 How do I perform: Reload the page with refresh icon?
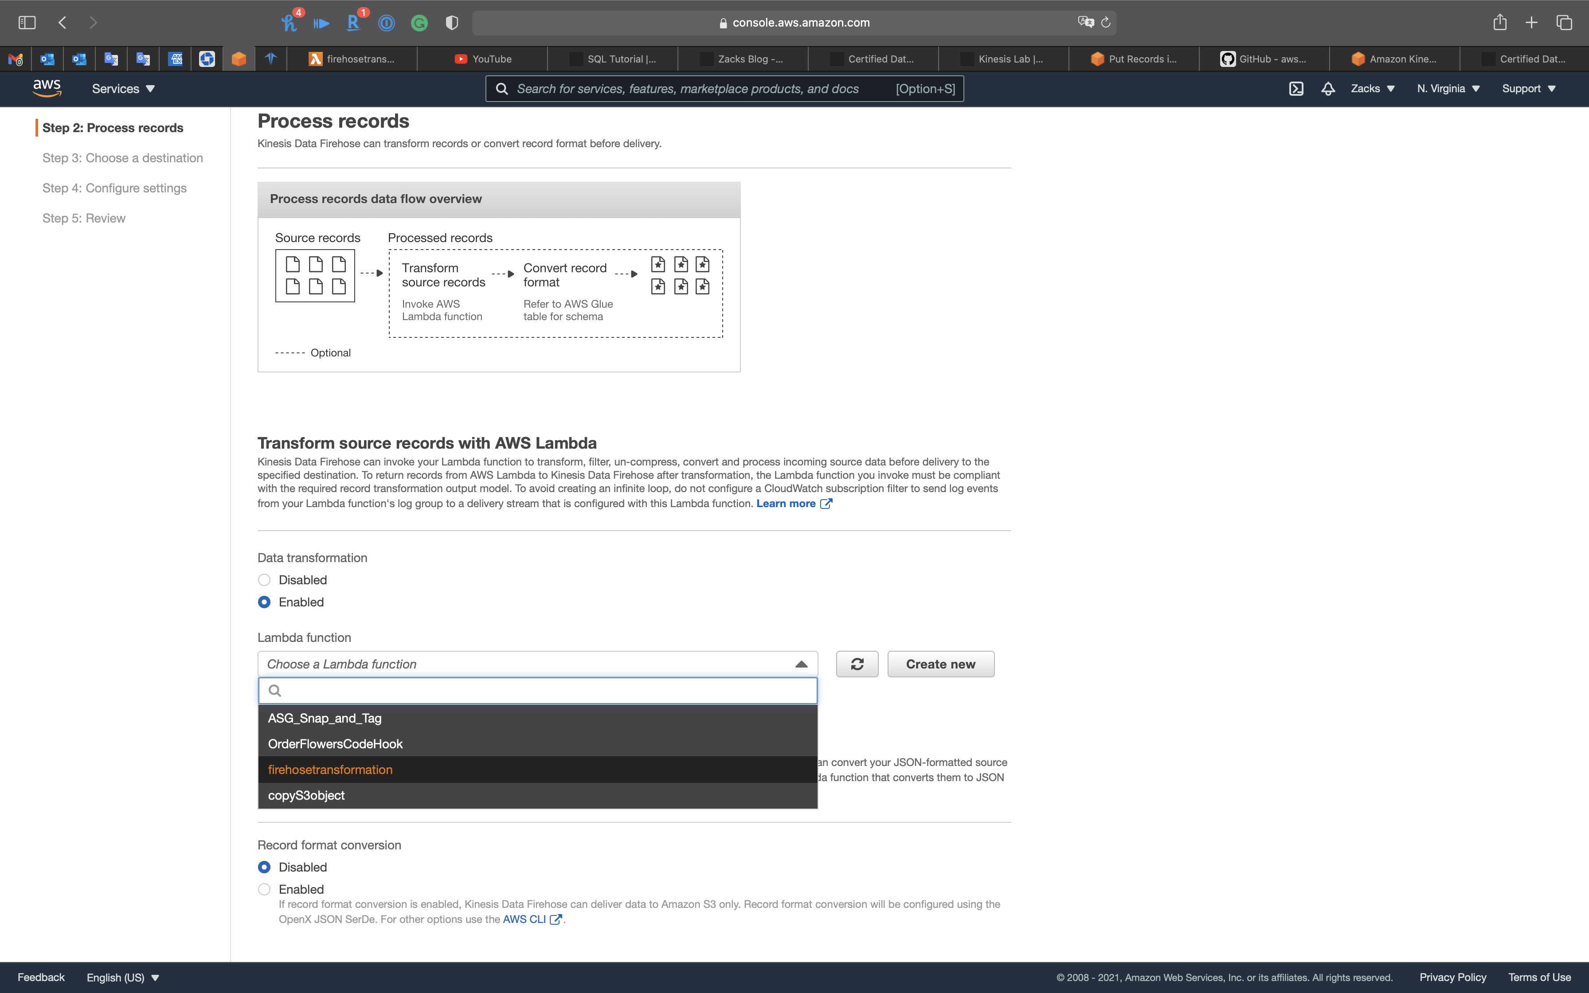[x=1106, y=23]
